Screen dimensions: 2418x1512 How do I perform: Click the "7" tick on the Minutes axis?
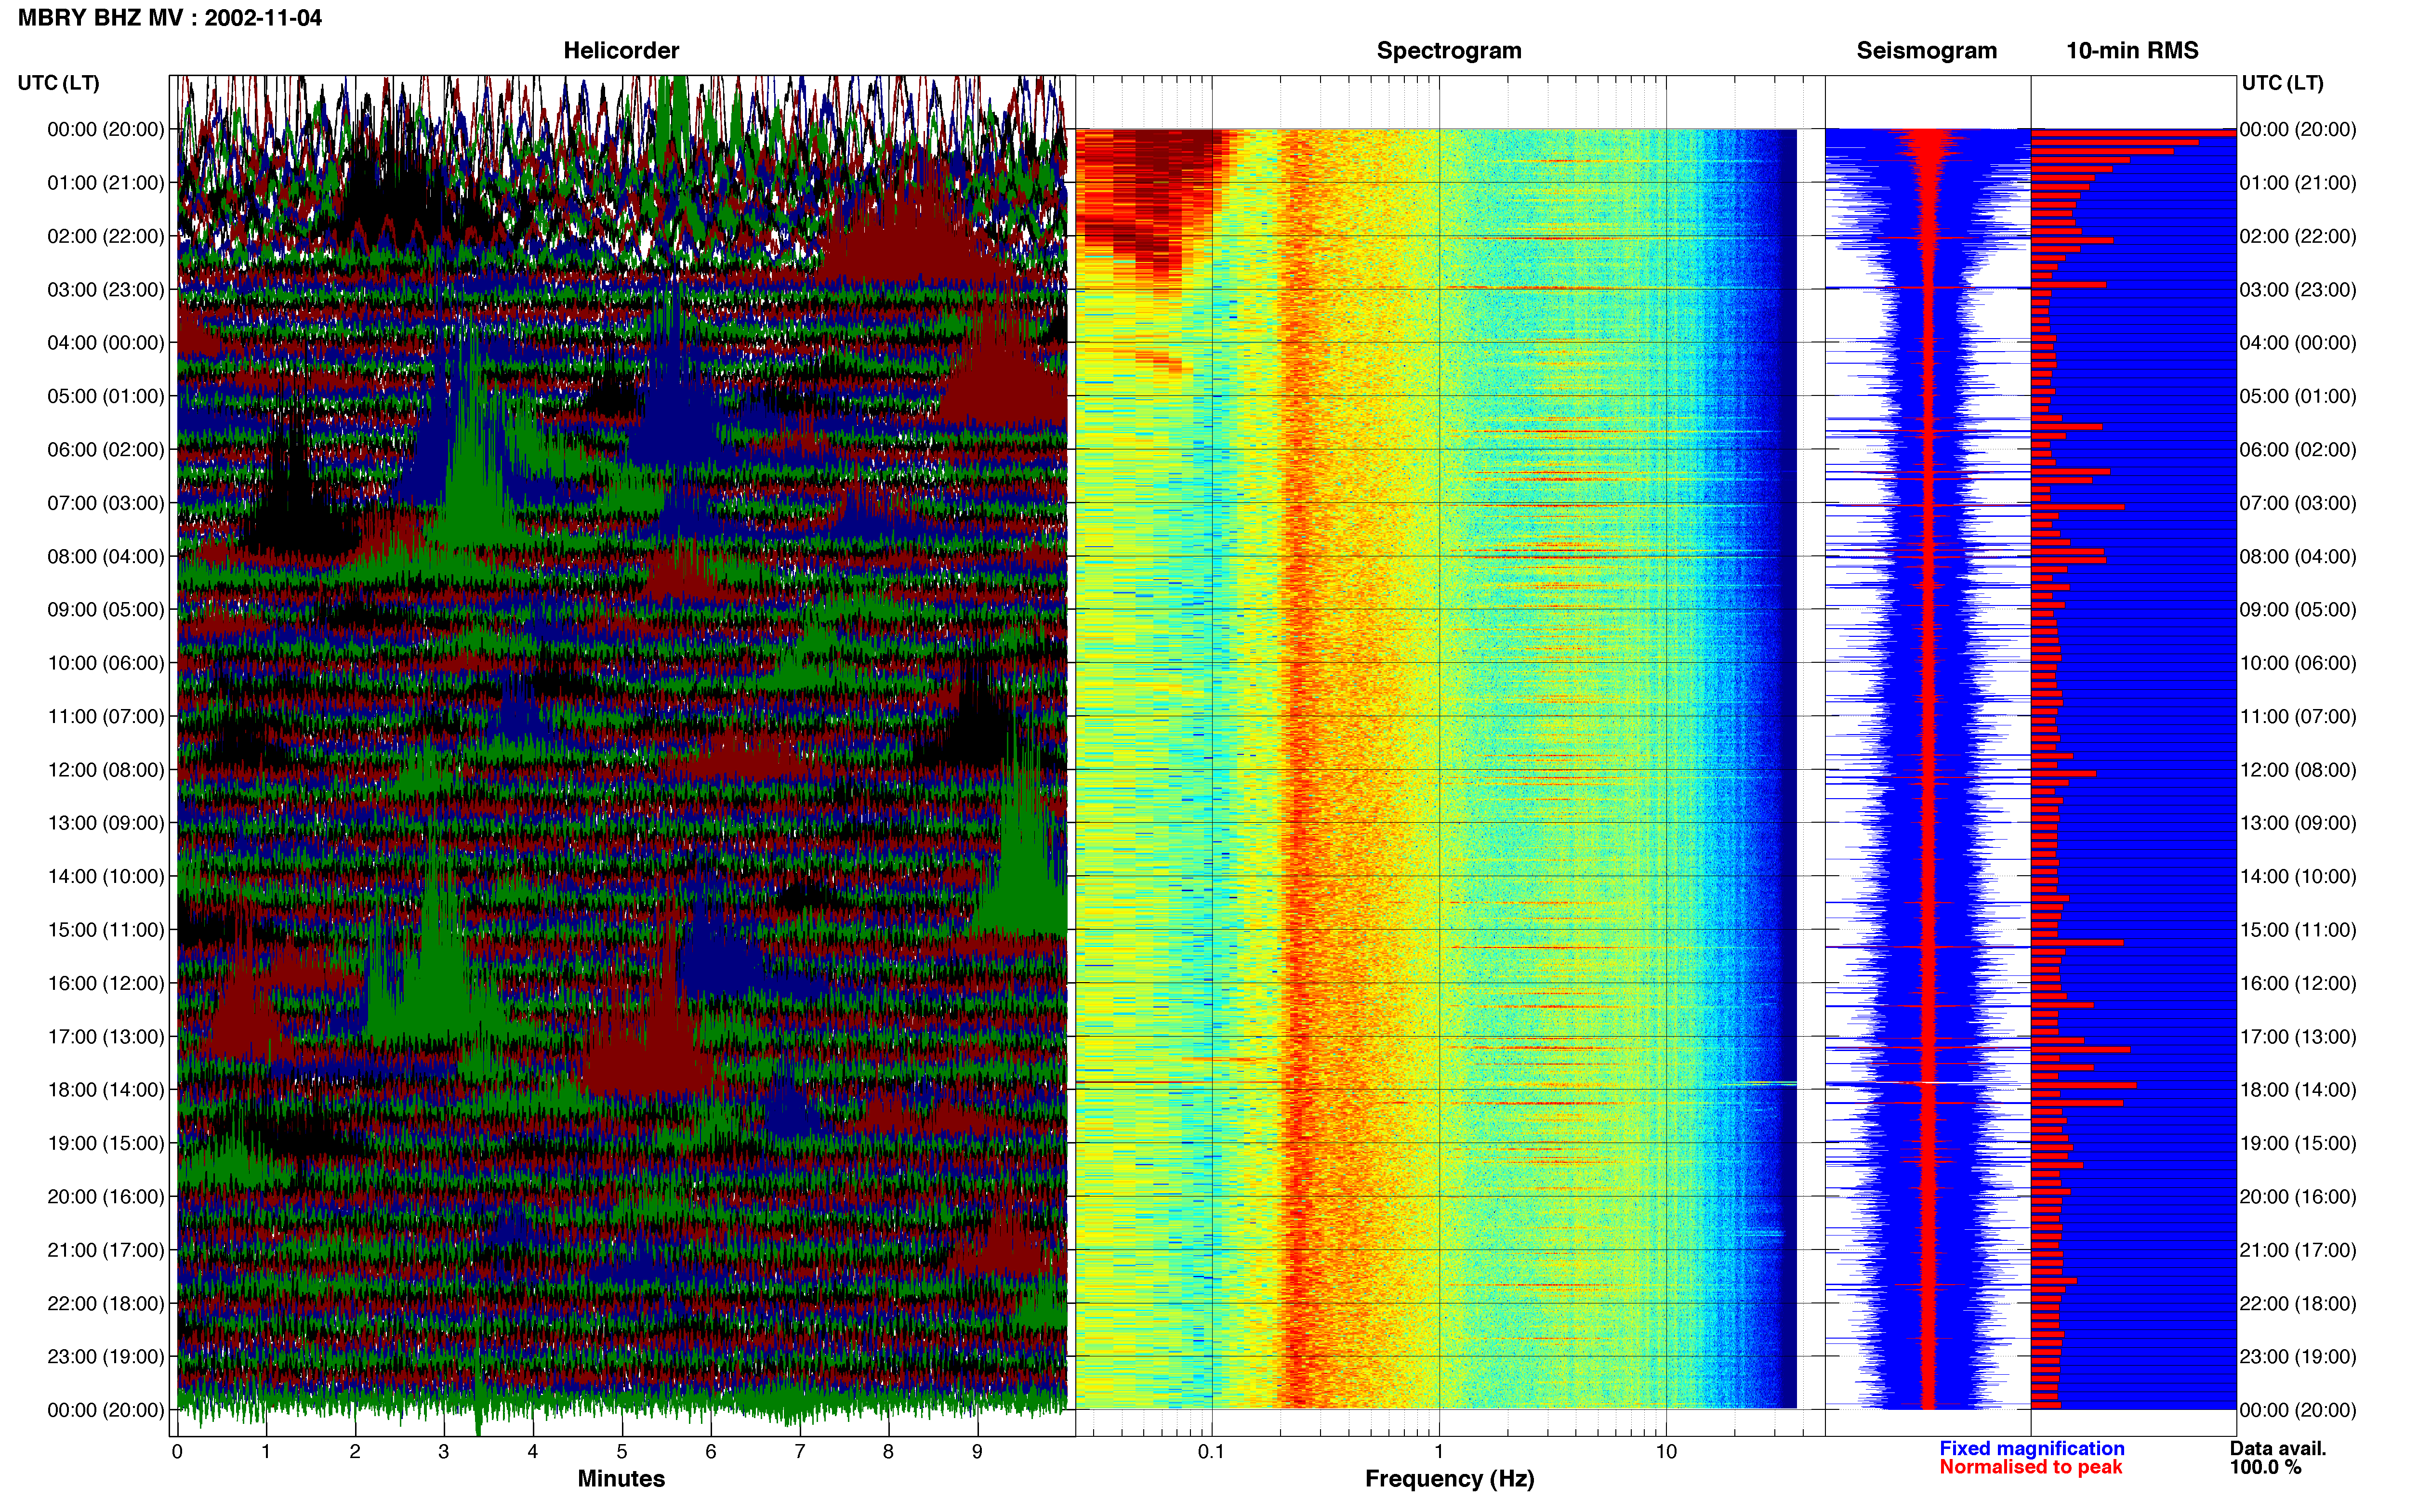point(800,1452)
